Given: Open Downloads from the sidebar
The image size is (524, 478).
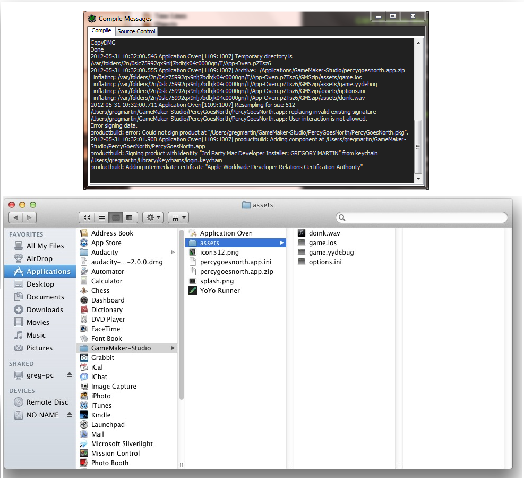Looking at the screenshot, I should pyautogui.click(x=40, y=309).
